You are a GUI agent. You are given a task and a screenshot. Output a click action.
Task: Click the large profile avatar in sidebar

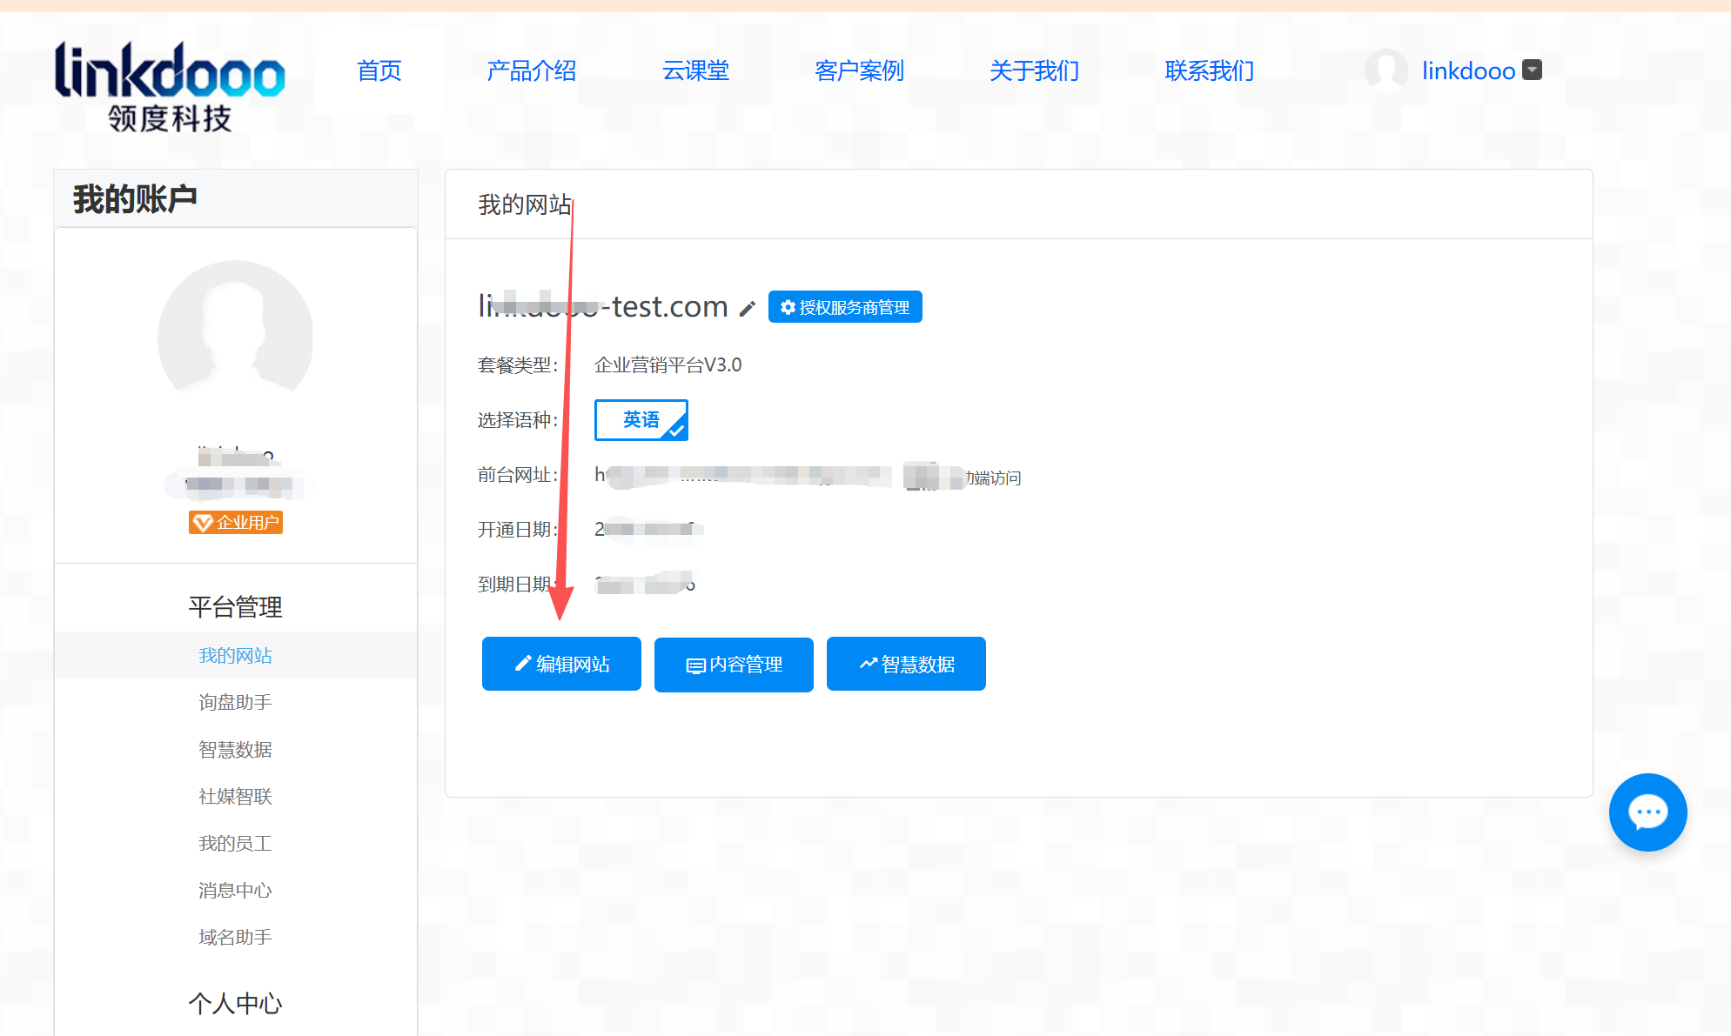click(x=235, y=337)
